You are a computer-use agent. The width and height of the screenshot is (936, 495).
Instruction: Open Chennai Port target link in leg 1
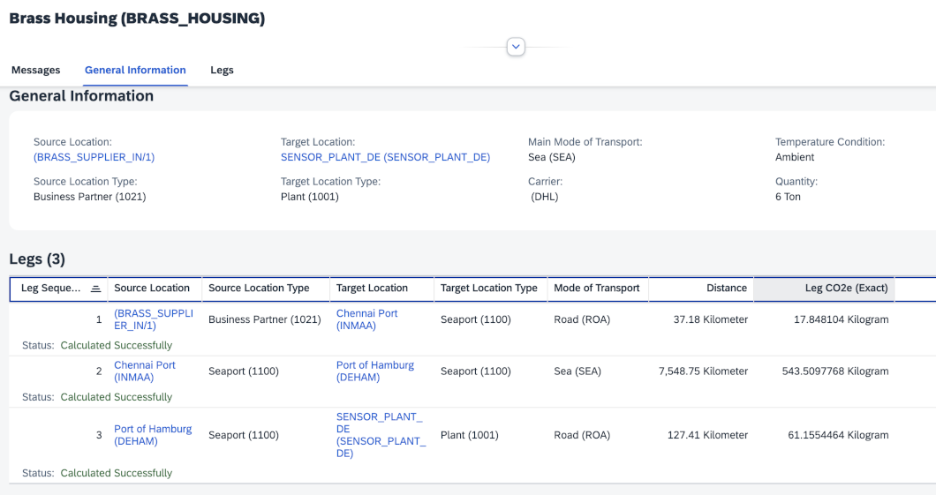366,319
